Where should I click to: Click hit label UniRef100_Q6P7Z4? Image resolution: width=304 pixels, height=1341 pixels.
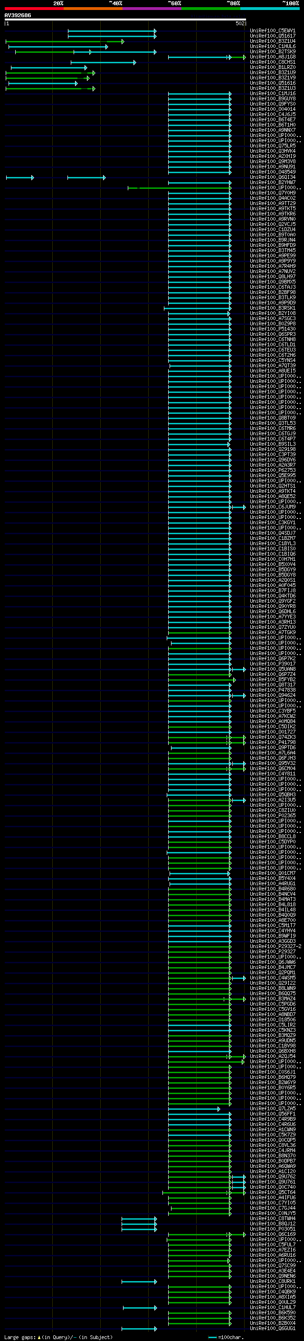272,675
